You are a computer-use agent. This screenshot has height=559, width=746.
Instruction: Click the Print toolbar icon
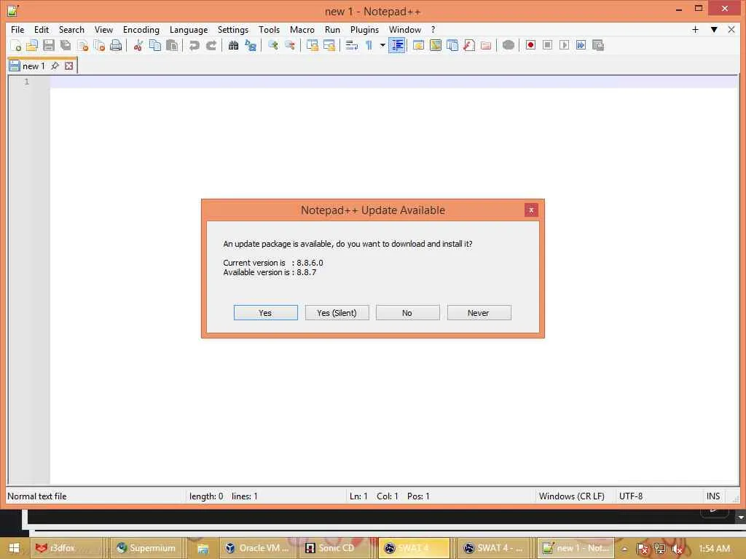[116, 45]
